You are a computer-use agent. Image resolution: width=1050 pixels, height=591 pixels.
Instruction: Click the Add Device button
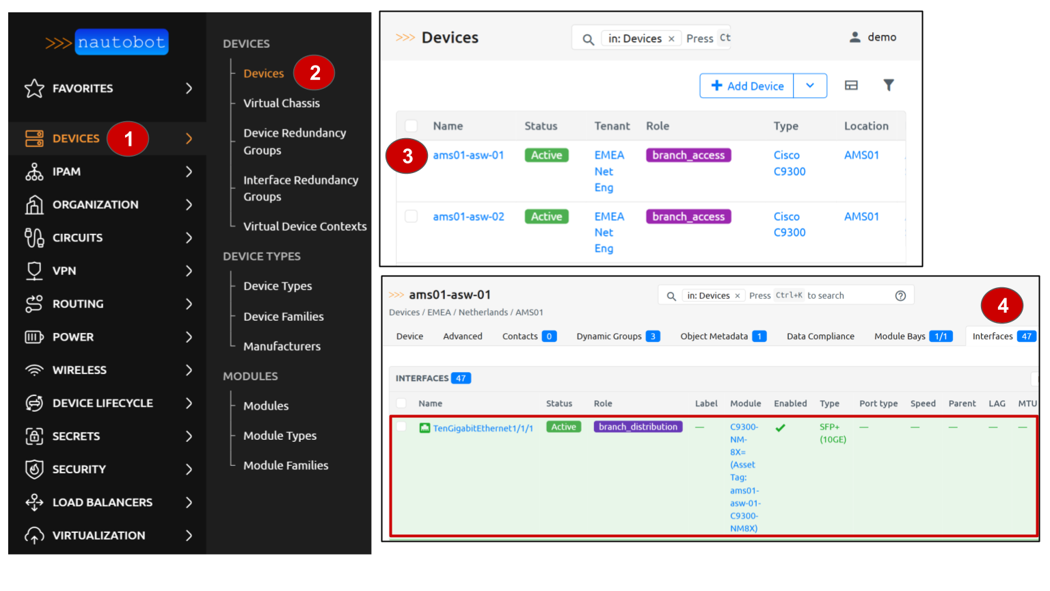[747, 86]
